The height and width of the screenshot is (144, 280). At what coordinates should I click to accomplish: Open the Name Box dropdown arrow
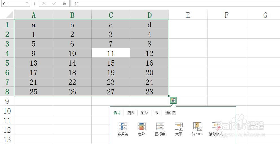point(27,3)
